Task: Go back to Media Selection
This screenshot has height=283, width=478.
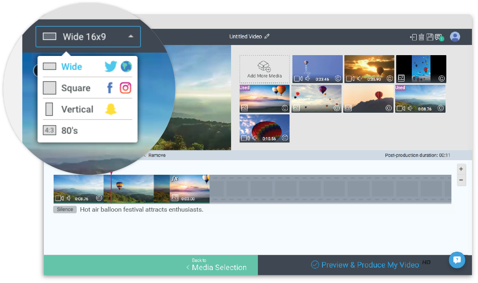Action: (x=151, y=265)
